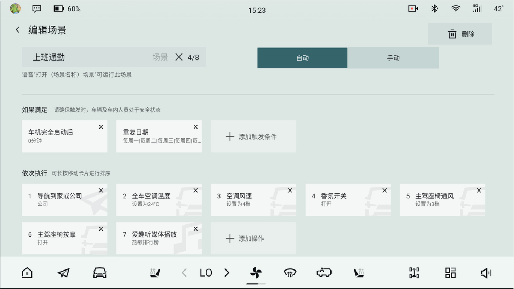Open the dashcam recorder status icon

pyautogui.click(x=413, y=9)
